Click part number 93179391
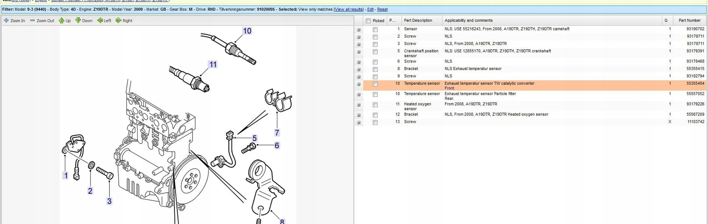708x224 pixels. pyautogui.click(x=695, y=51)
